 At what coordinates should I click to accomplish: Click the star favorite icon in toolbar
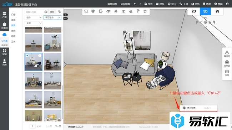coord(145,11)
